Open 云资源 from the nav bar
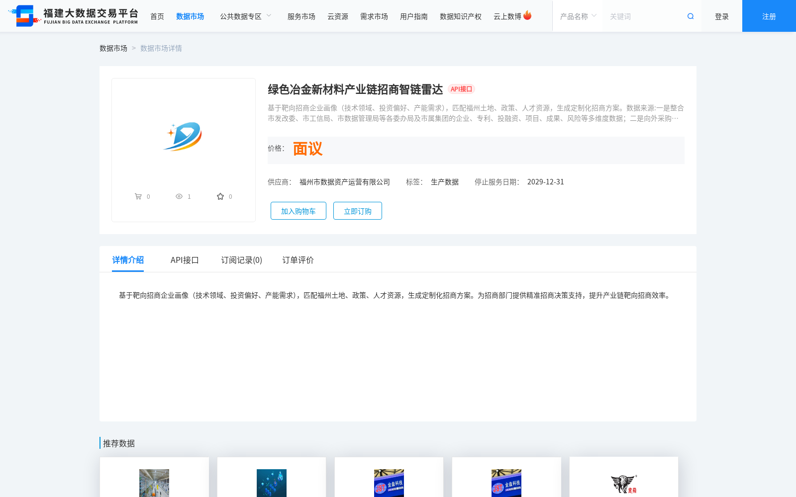Viewport: 796px width, 497px height. [x=338, y=16]
